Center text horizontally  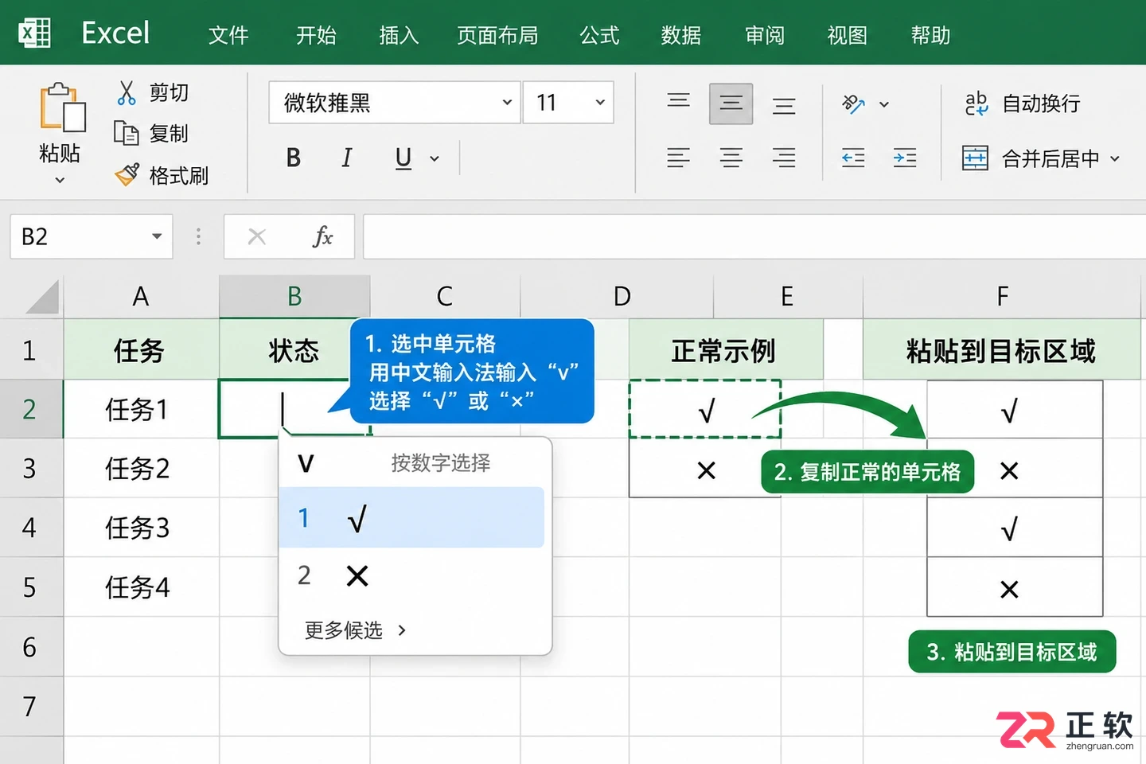[x=731, y=158]
